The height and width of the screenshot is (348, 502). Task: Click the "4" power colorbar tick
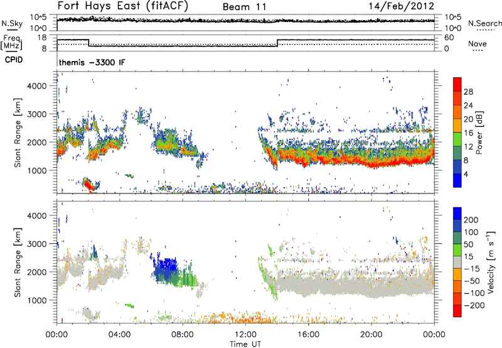(466, 174)
